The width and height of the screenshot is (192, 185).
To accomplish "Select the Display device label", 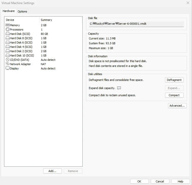I will coord(14,68).
